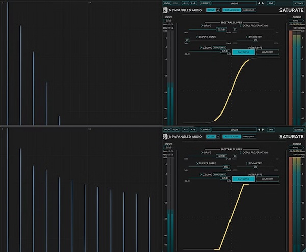Image resolution: width=306 pixels, height=252 pixels.
Task: Click the Hard Limit tag beside Ceiling in upper plugin
Action: click(219, 48)
